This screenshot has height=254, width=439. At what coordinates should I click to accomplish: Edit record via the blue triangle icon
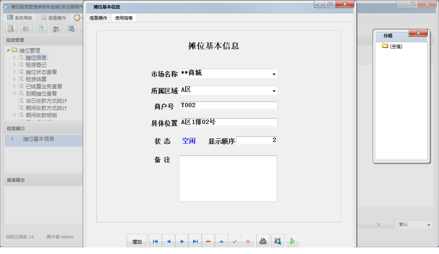click(221, 241)
